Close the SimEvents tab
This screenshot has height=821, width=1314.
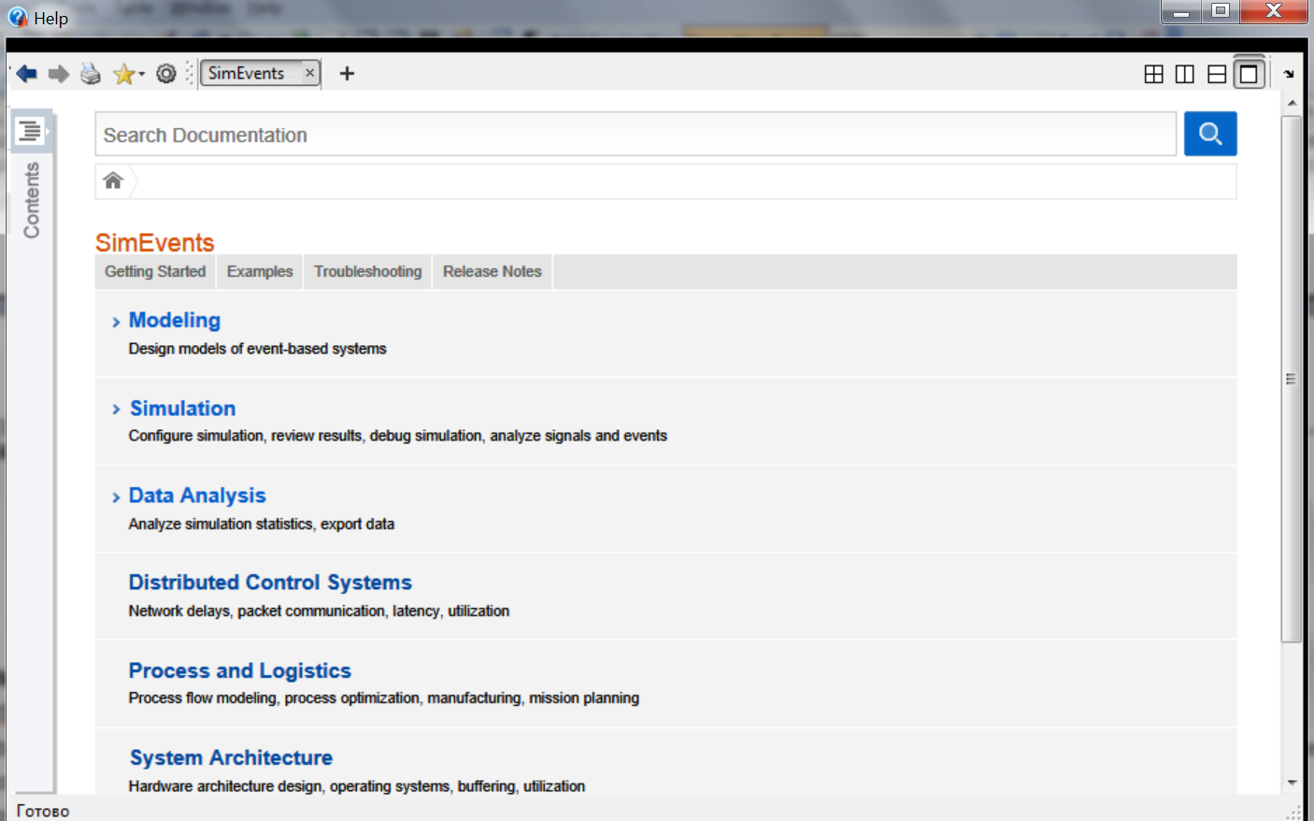coord(309,73)
